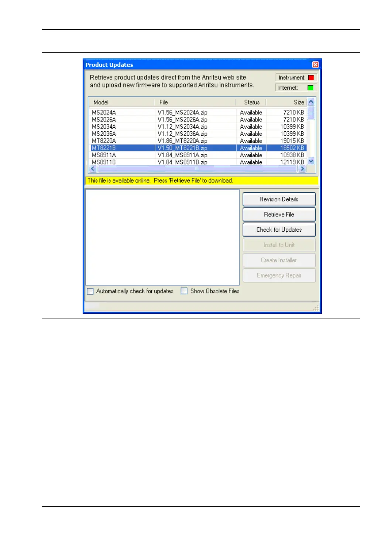Close the Product Updates dialog
This screenshot has width=381, height=538.
click(315, 65)
